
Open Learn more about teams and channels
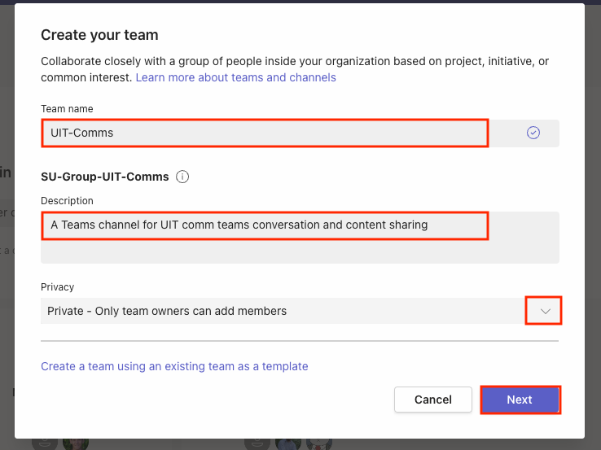tap(235, 77)
